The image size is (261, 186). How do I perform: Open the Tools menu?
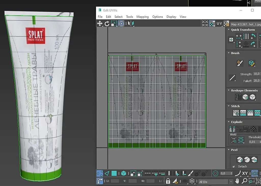[x=129, y=17]
